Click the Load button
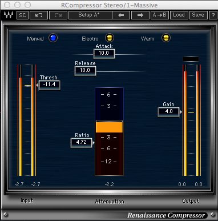 179,15
